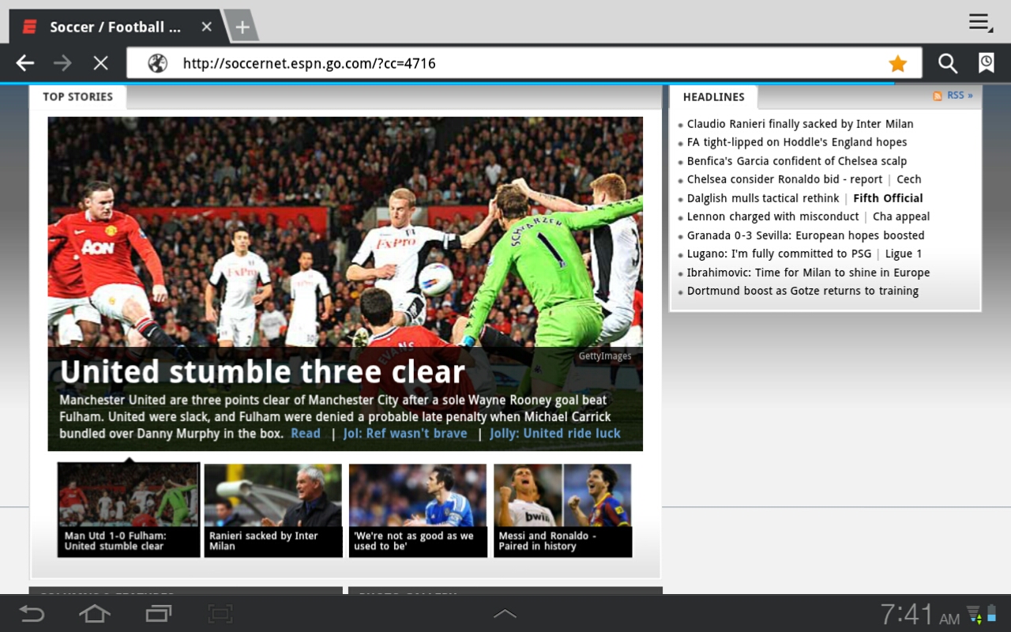The height and width of the screenshot is (632, 1011).
Task: Open Claudio Ranieri finally sacked headline
Action: (800, 124)
